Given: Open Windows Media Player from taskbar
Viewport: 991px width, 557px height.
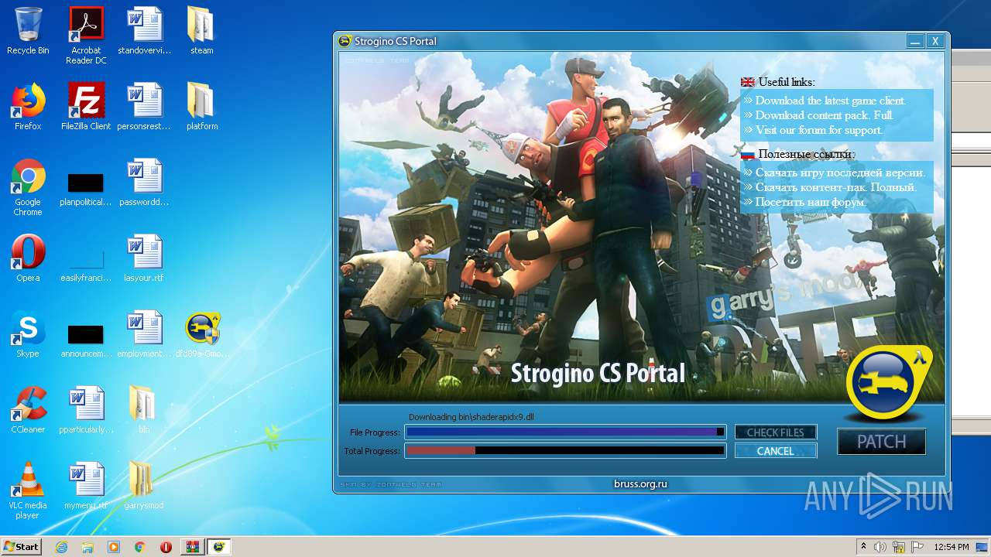Looking at the screenshot, I should (x=114, y=547).
